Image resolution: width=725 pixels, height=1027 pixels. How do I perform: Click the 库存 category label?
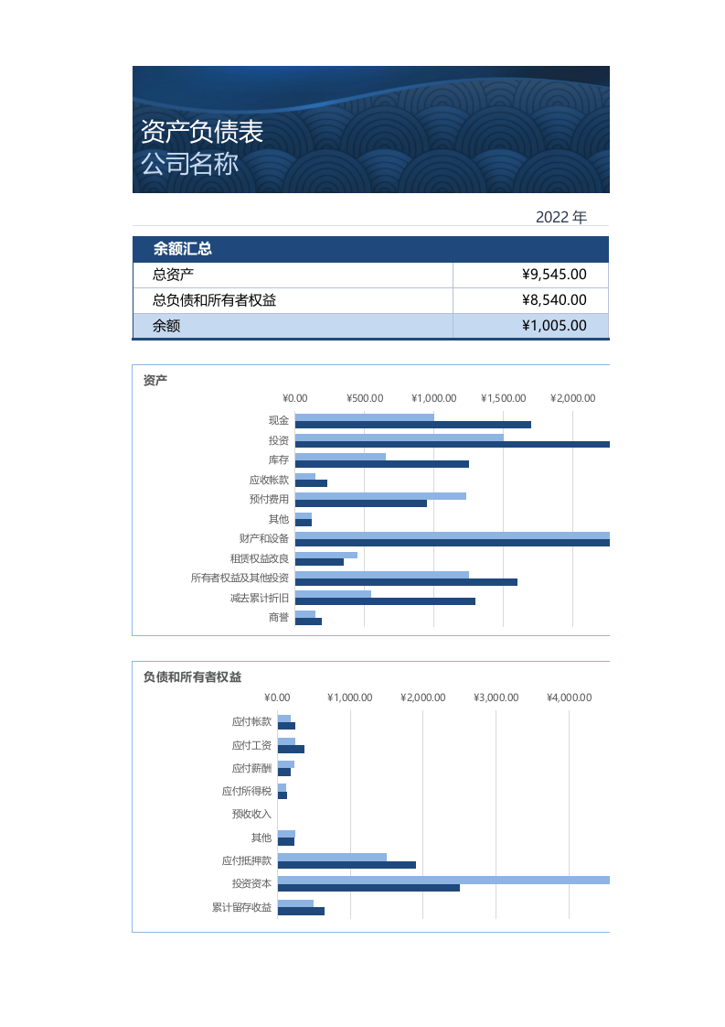278,459
